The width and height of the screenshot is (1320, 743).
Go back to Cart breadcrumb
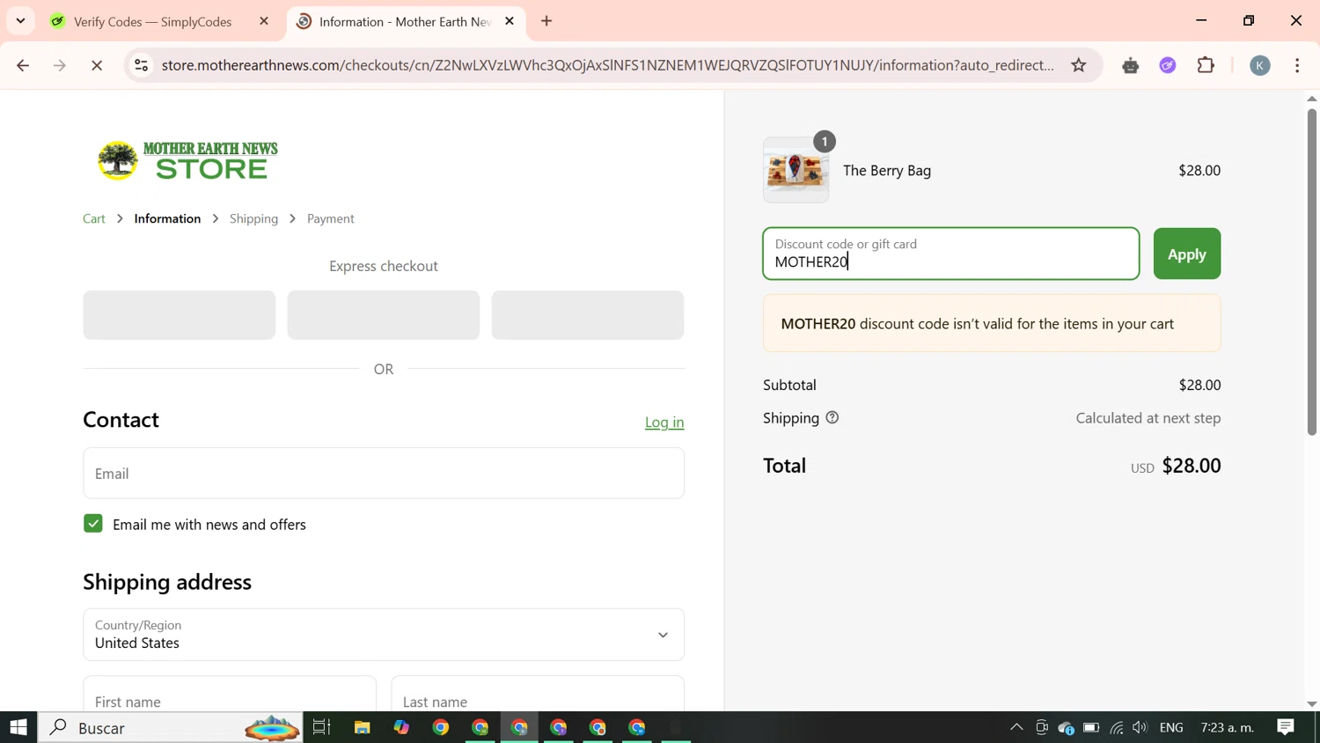[94, 218]
